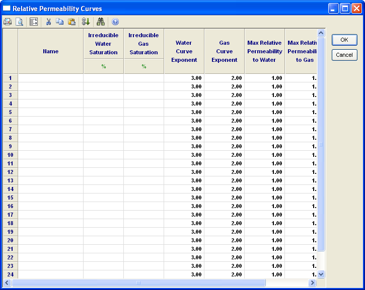This screenshot has height=290, width=365.
Task: Click the Sort icon with green arrow
Action: coord(86,22)
